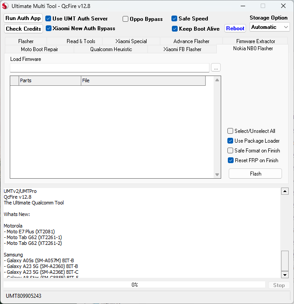This screenshot has height=304, width=294.
Task: Switch to the Flasher tab
Action: [26, 41]
